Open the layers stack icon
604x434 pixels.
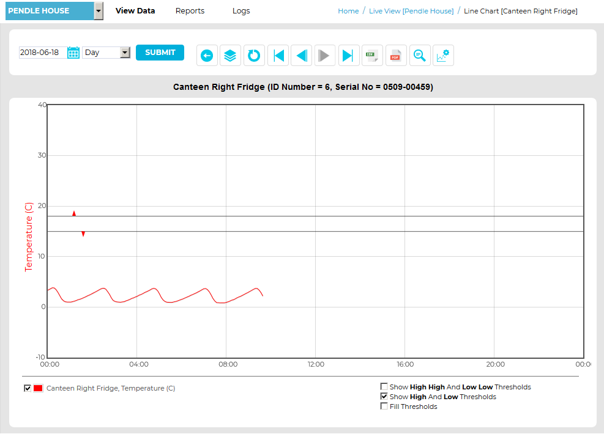point(230,56)
